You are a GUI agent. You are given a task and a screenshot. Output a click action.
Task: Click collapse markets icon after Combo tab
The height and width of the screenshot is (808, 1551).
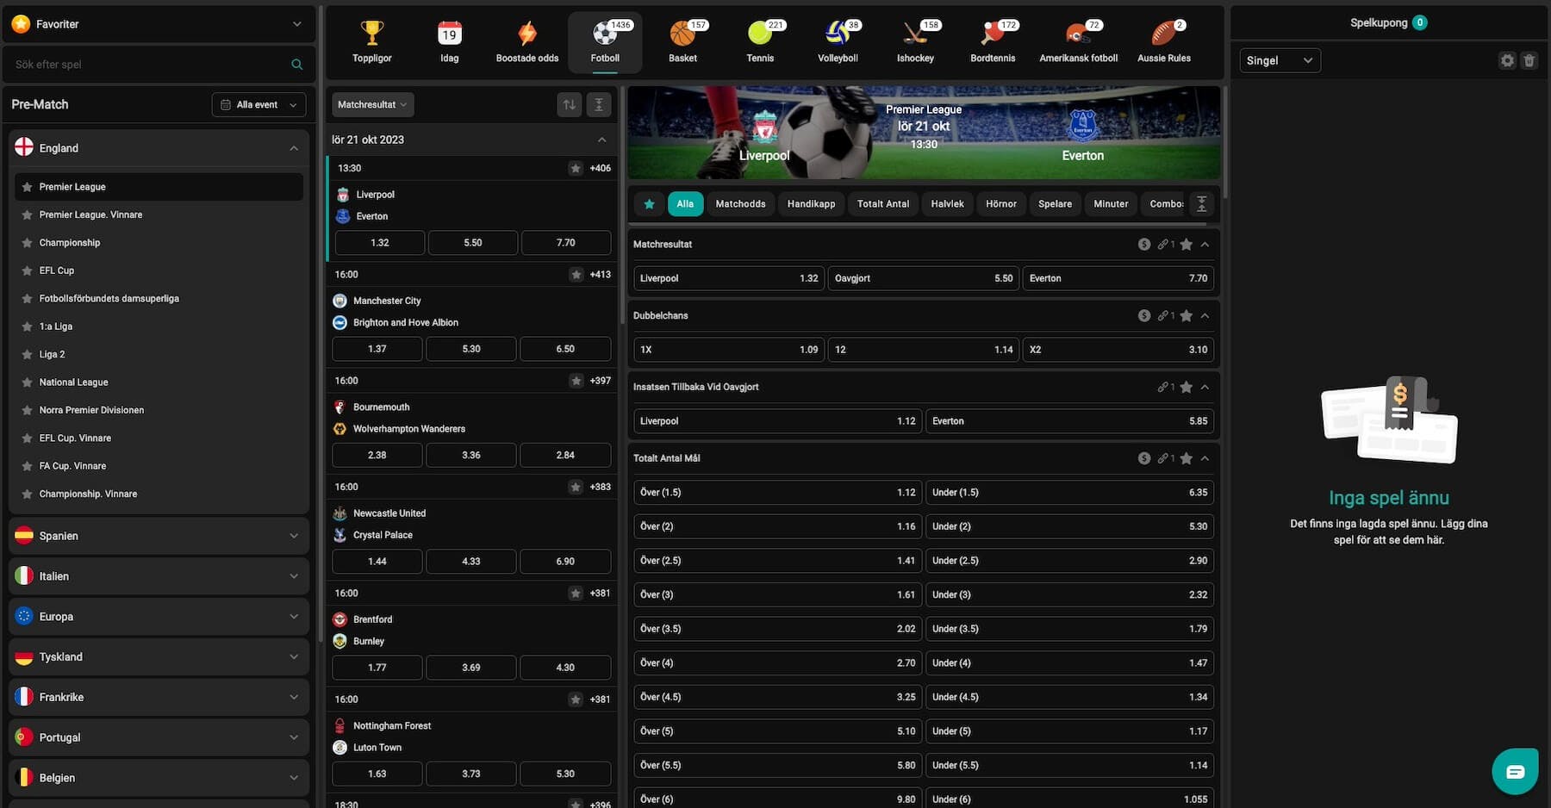(1201, 204)
